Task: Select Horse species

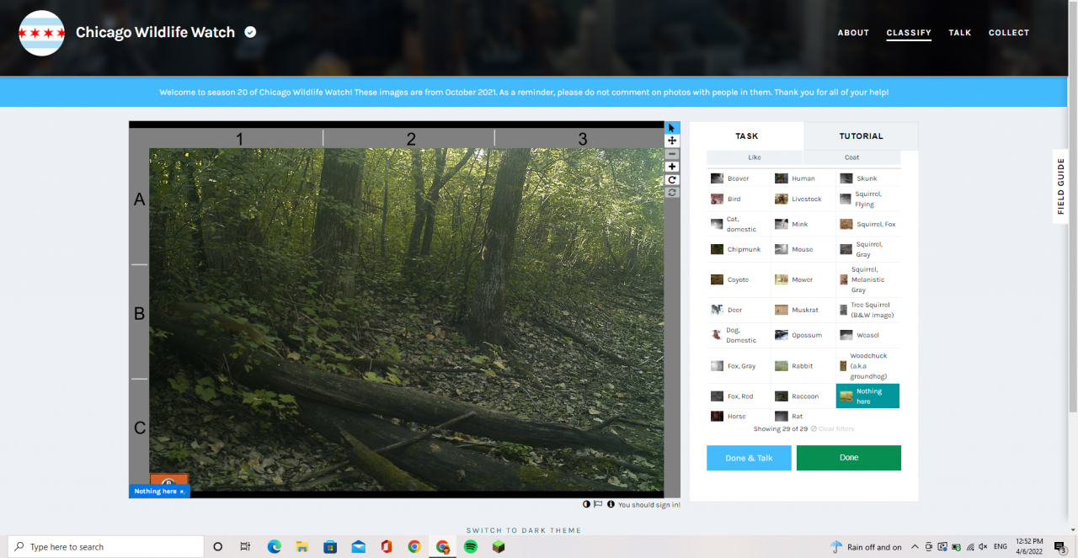Action: [x=739, y=417]
